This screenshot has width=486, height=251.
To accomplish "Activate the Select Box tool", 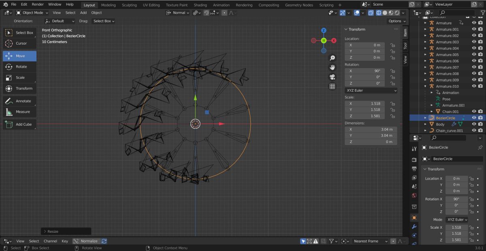I will tap(19, 32).
